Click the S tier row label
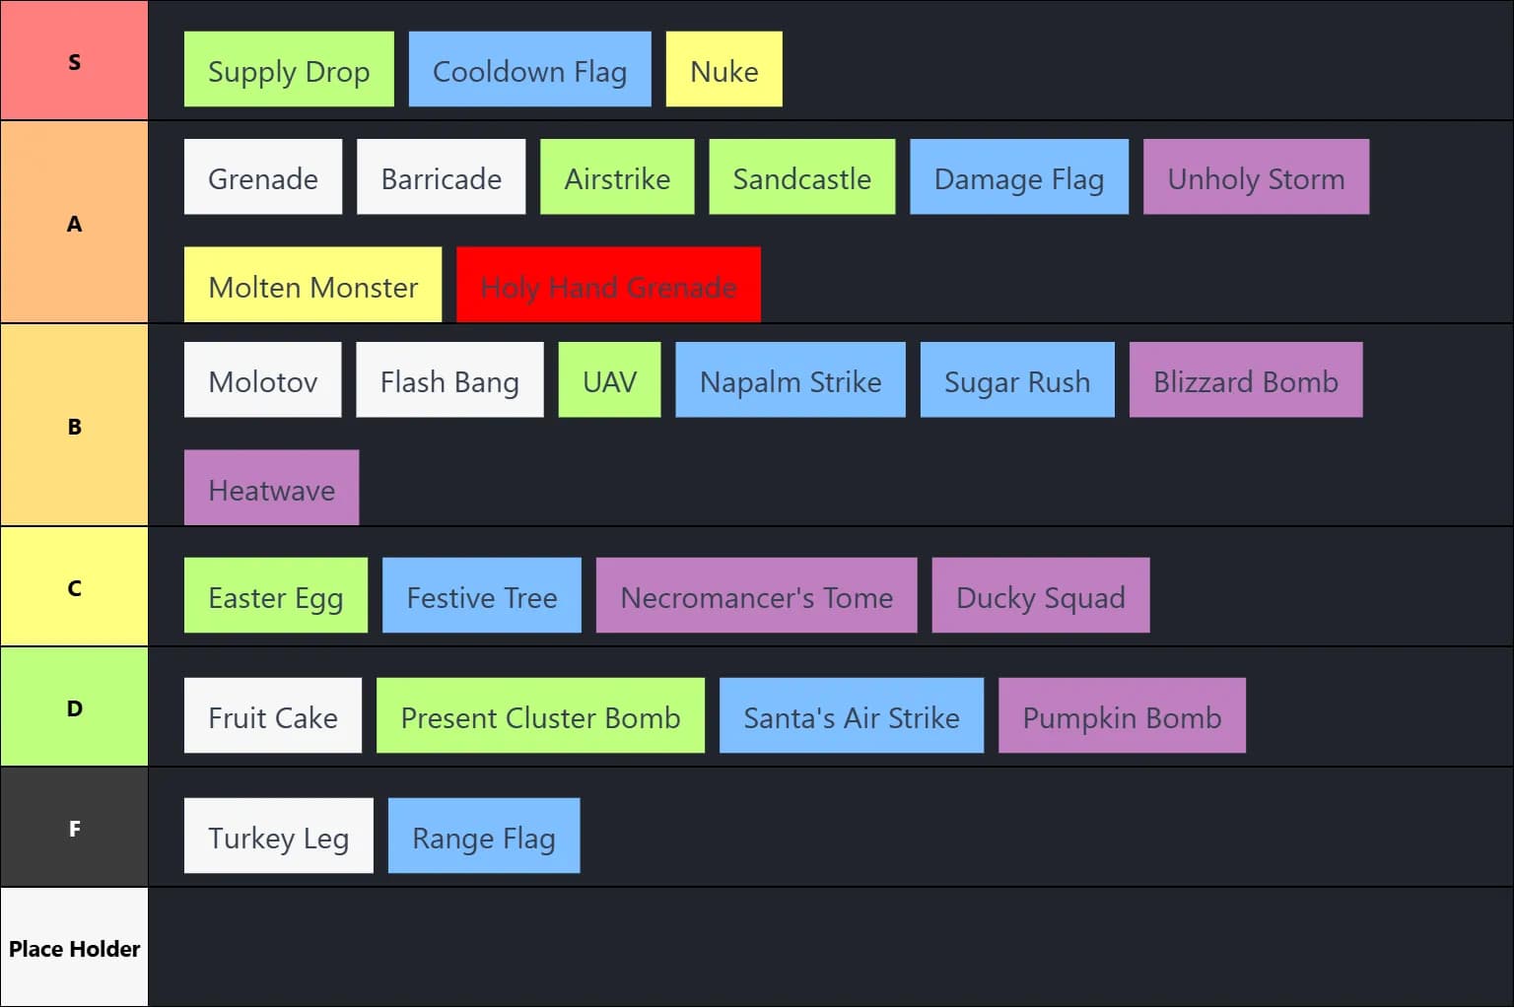This screenshot has width=1514, height=1008. click(73, 60)
